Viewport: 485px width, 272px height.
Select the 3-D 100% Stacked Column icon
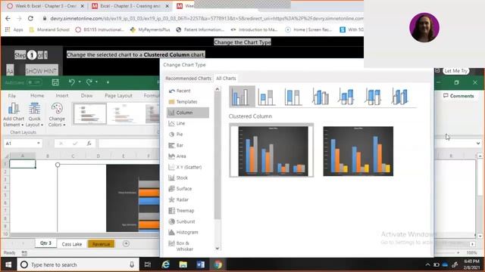[x=373, y=97]
